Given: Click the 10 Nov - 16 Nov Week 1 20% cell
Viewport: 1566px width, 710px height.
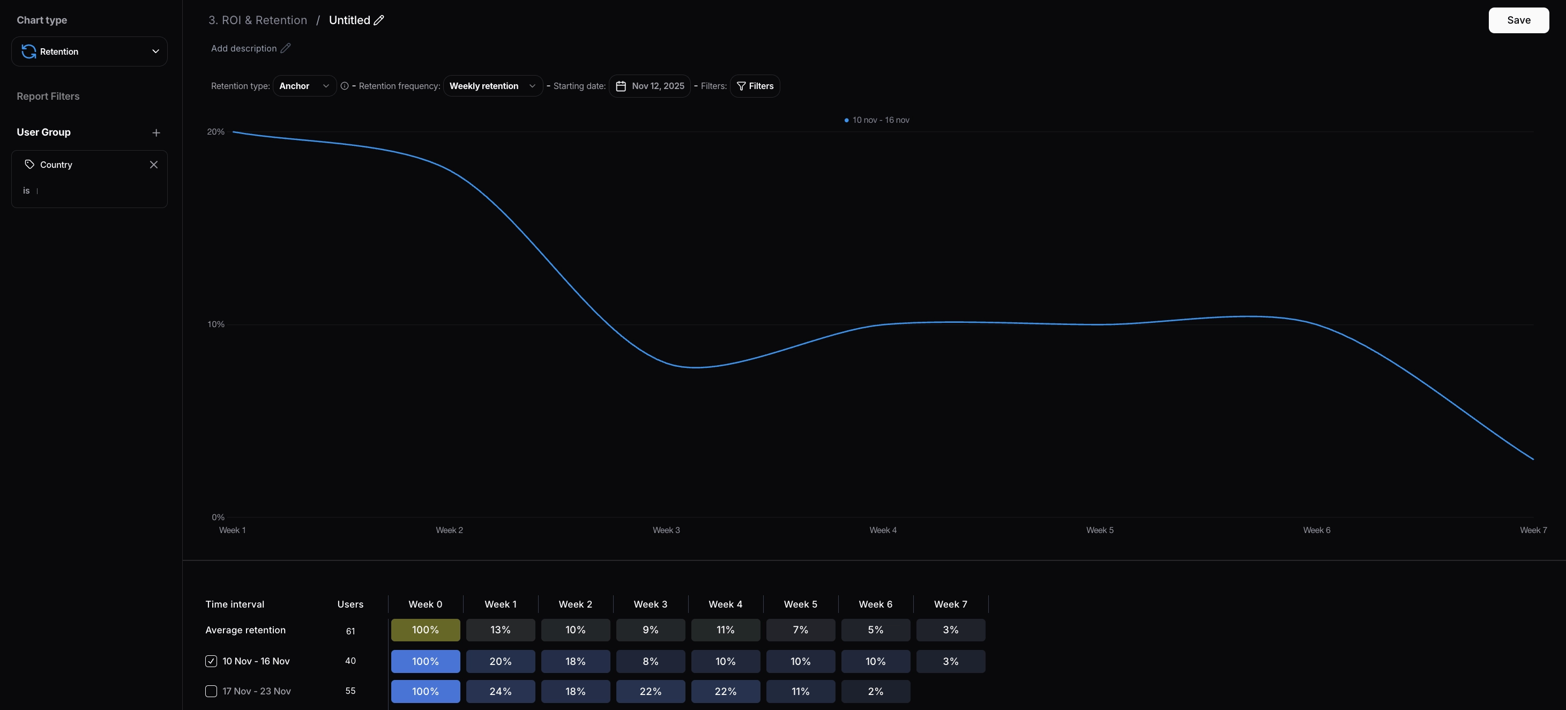Looking at the screenshot, I should (x=501, y=661).
